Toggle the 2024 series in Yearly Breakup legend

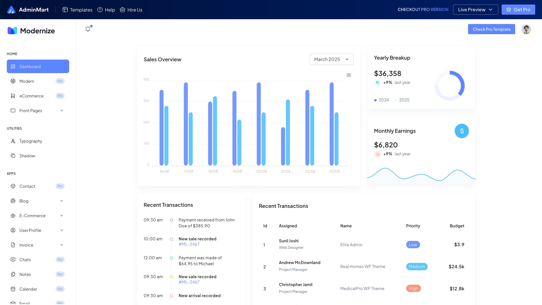tap(381, 100)
